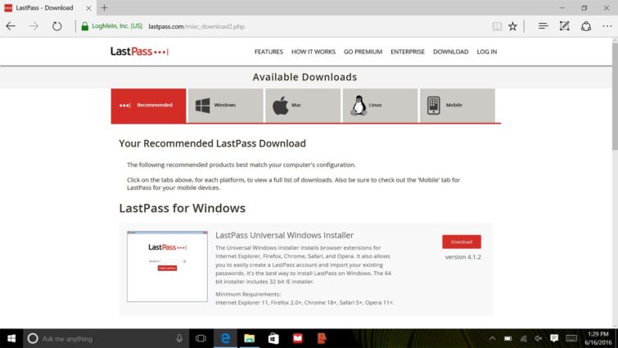Open the network Wi-Fi tray icon
Image resolution: width=618 pixels, height=348 pixels.
point(523,338)
